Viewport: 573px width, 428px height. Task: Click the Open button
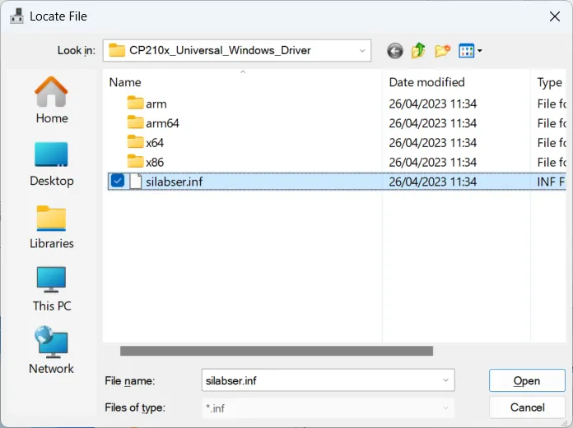526,380
